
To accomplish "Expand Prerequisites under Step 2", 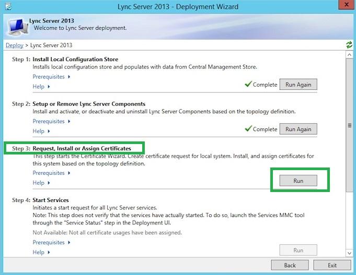I will pyautogui.click(x=51, y=122).
